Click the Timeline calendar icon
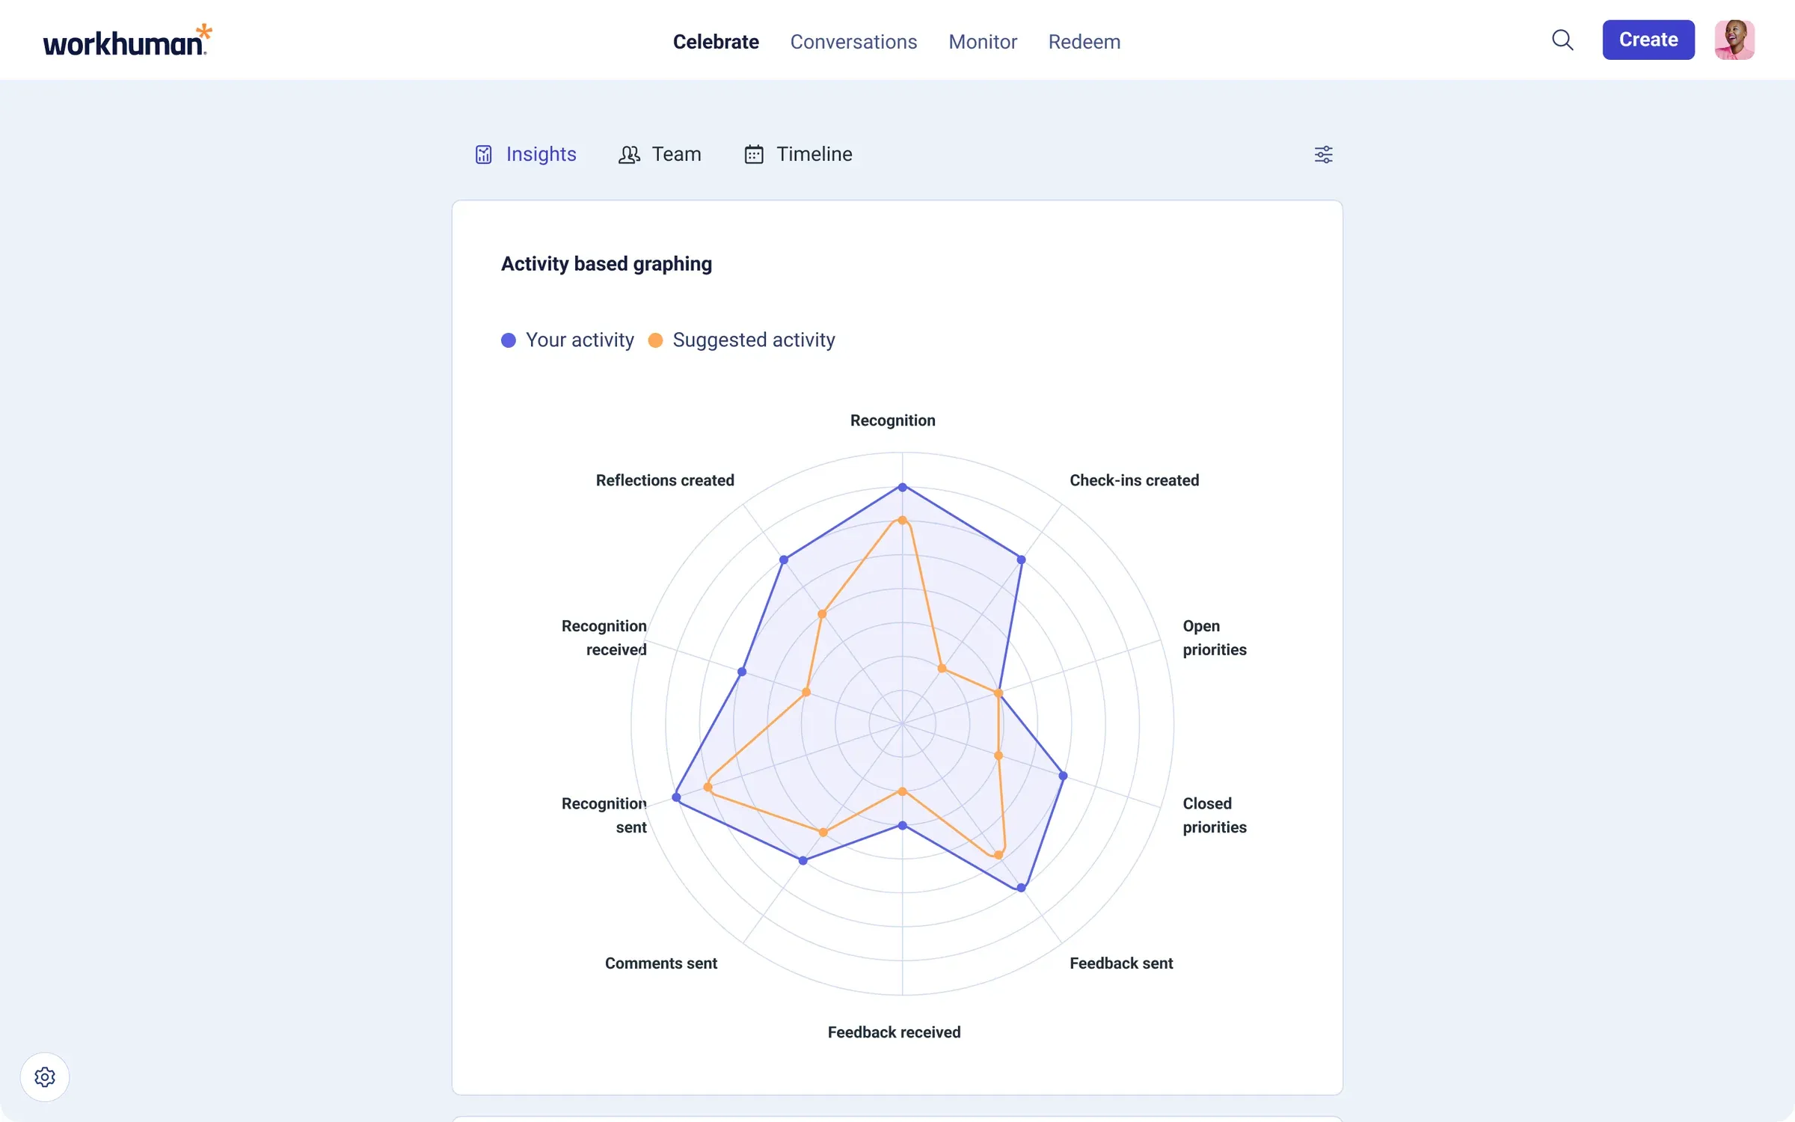The width and height of the screenshot is (1795, 1122). click(754, 154)
